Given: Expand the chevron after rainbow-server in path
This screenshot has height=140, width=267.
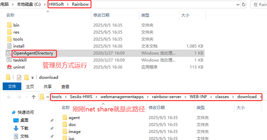Looking at the screenshot, I should [185, 97].
